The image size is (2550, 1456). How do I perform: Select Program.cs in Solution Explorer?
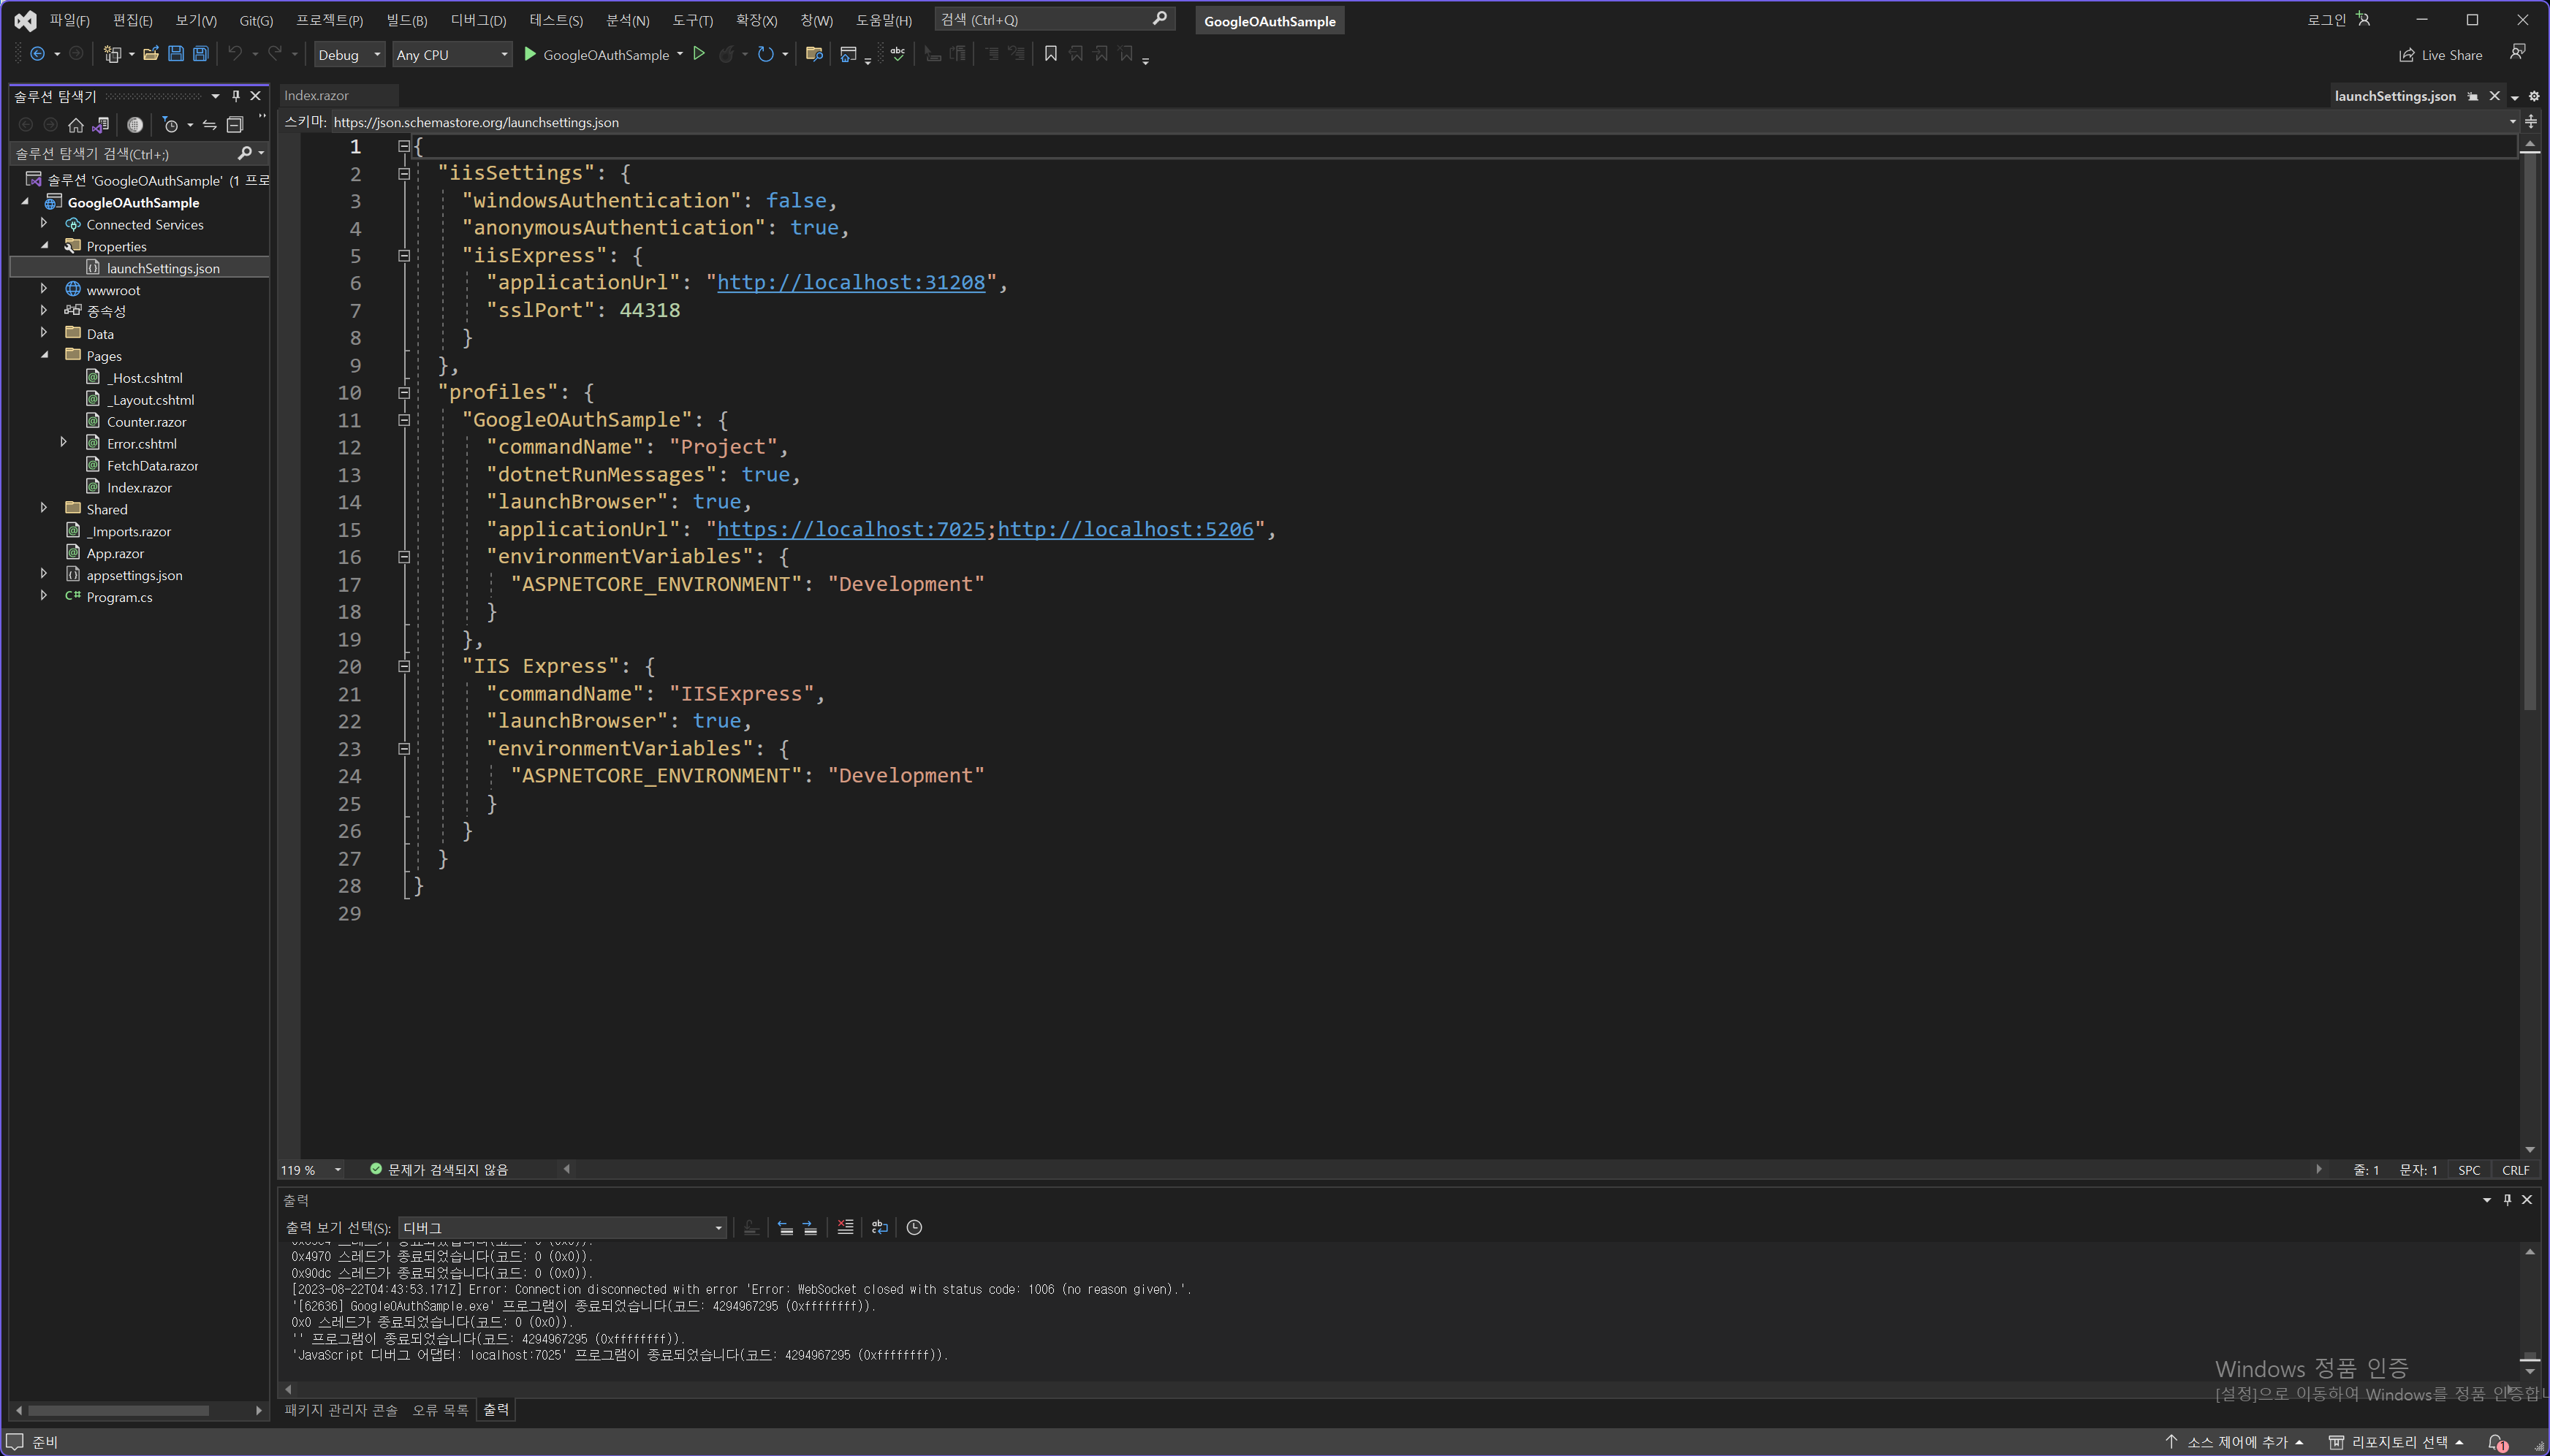119,597
